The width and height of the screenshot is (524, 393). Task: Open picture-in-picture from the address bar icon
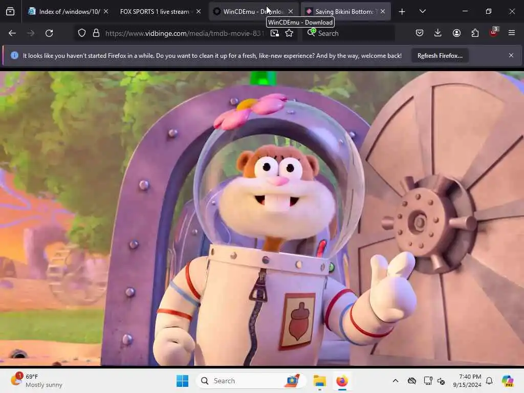pos(275,33)
